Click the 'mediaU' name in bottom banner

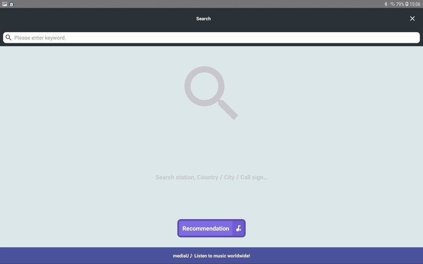180,256
